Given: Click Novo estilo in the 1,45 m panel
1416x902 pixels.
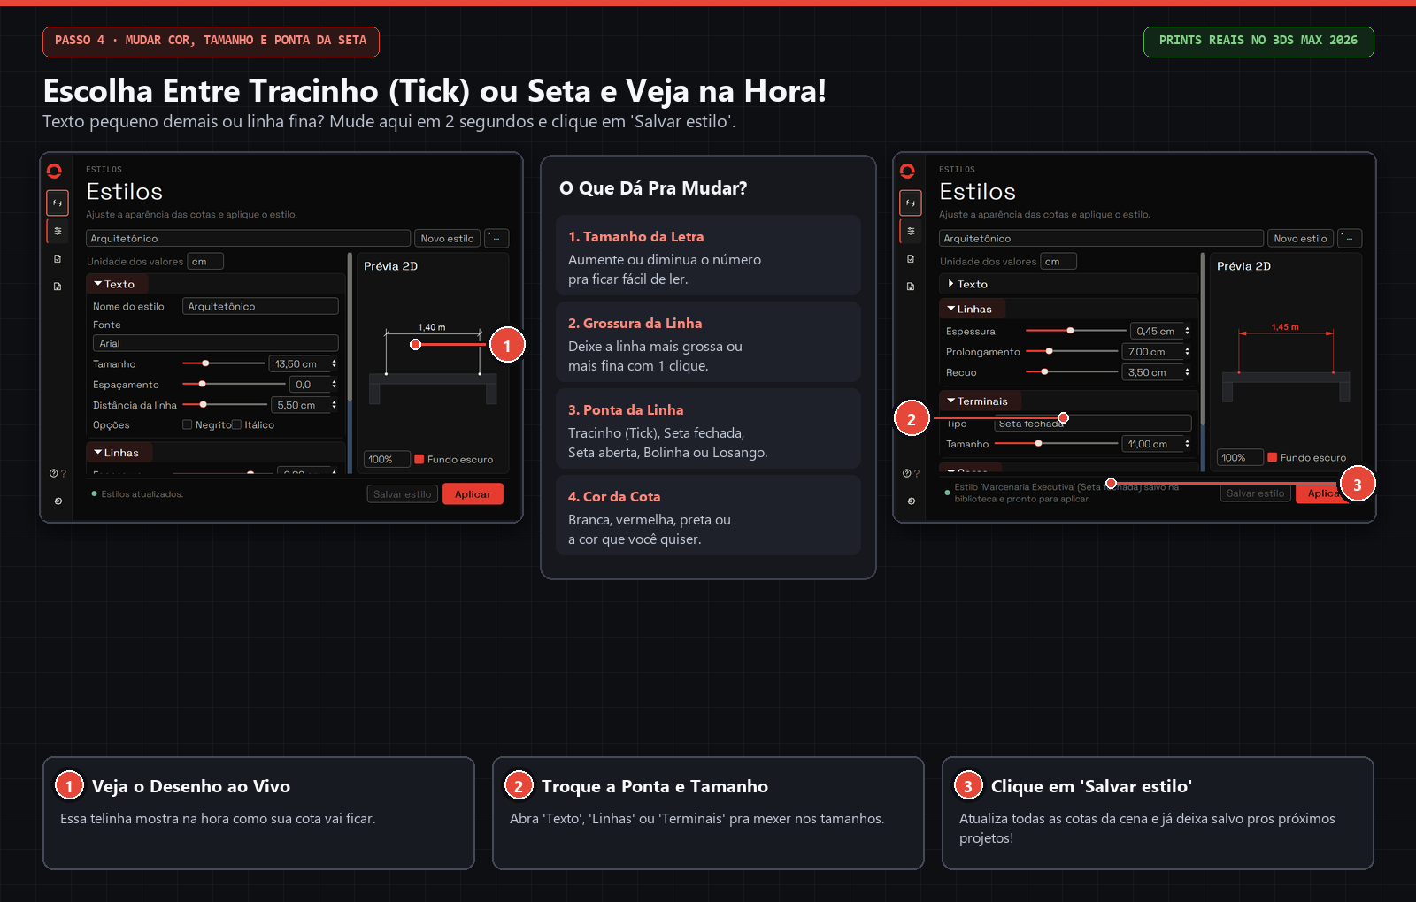Looking at the screenshot, I should (x=1301, y=239).
